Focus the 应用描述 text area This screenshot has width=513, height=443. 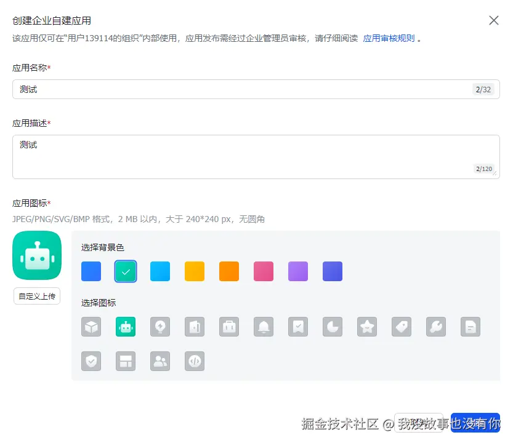(256, 157)
